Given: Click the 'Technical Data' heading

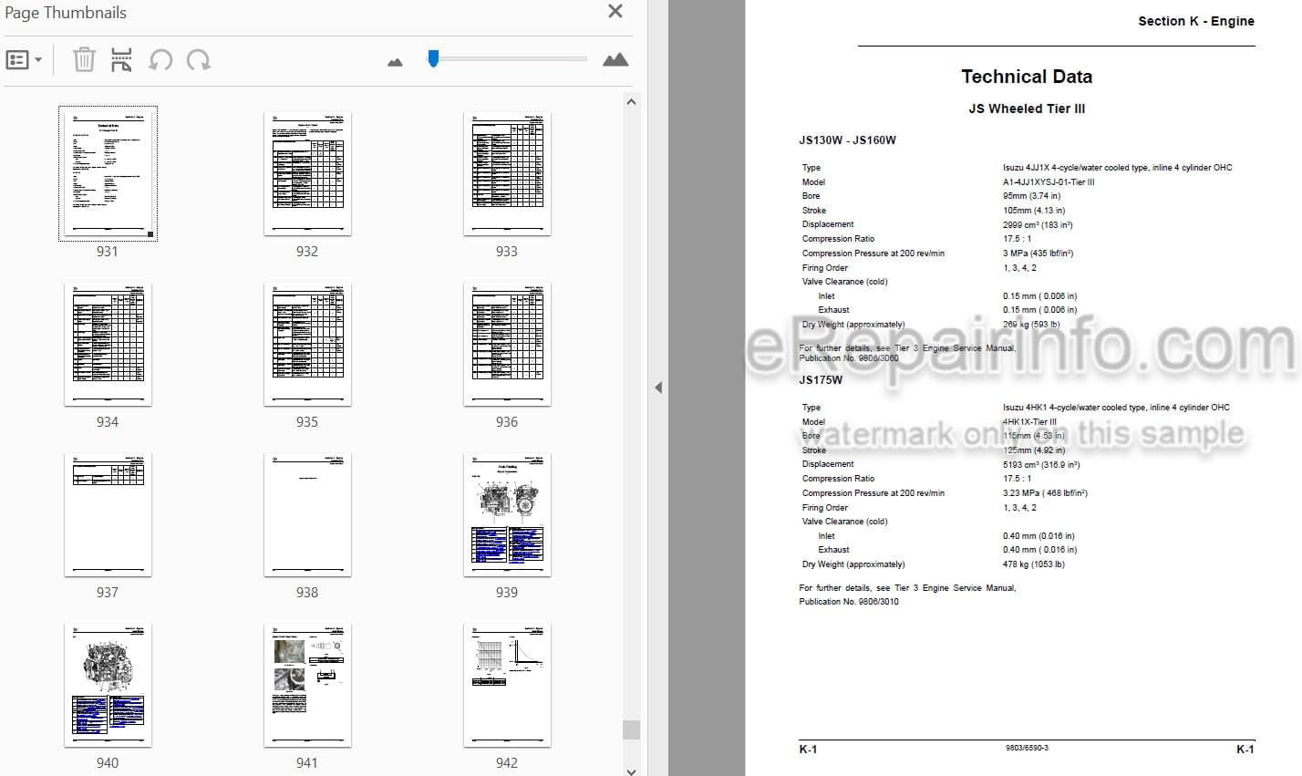Looking at the screenshot, I should tap(1027, 77).
